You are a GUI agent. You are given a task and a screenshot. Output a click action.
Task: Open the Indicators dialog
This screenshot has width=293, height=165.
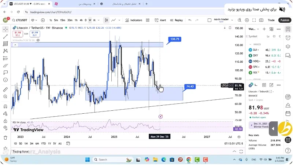(x=134, y=20)
